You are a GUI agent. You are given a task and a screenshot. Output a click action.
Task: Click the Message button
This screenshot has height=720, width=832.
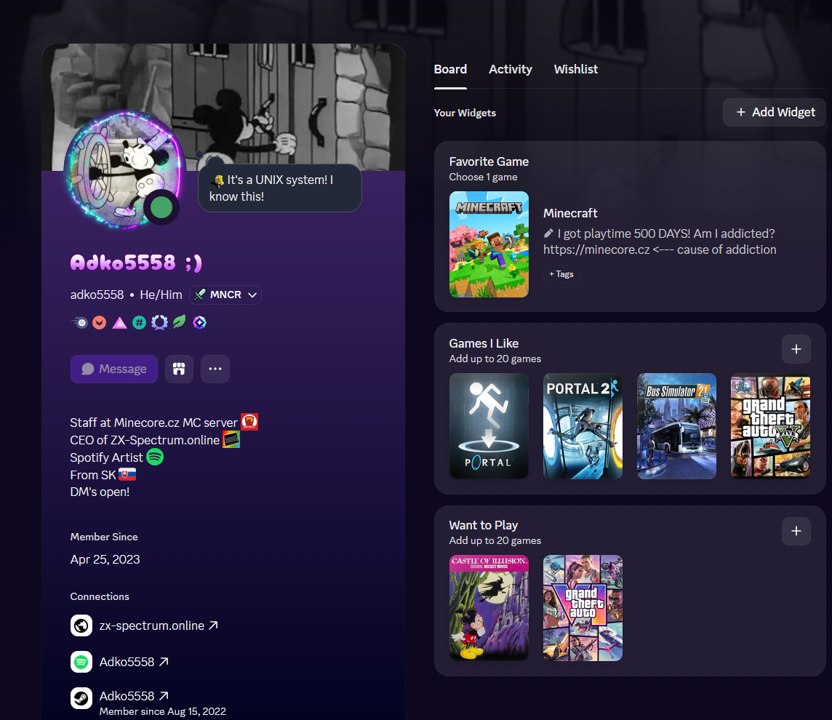114,369
